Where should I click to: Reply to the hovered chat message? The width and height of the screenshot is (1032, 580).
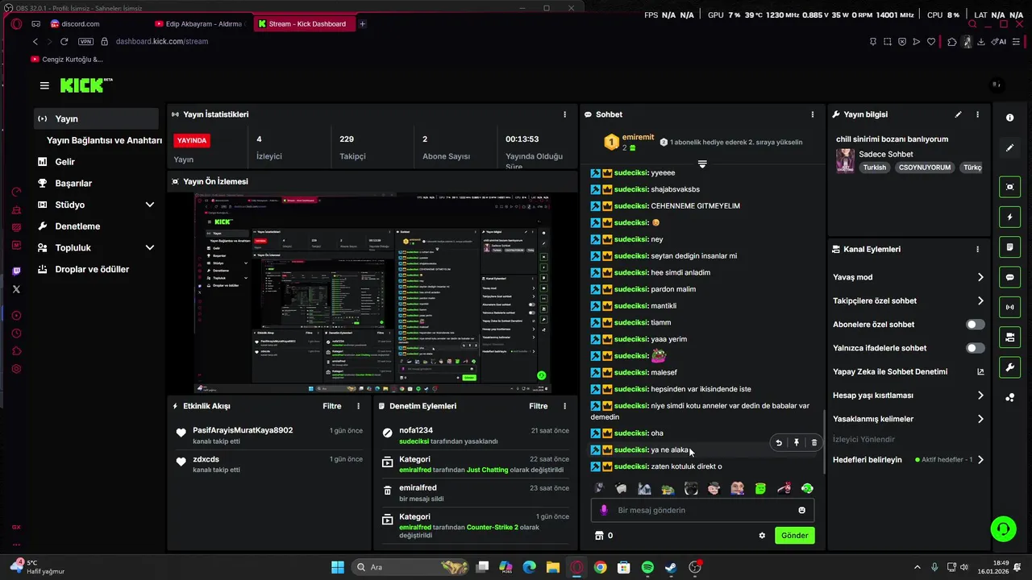[x=779, y=442]
